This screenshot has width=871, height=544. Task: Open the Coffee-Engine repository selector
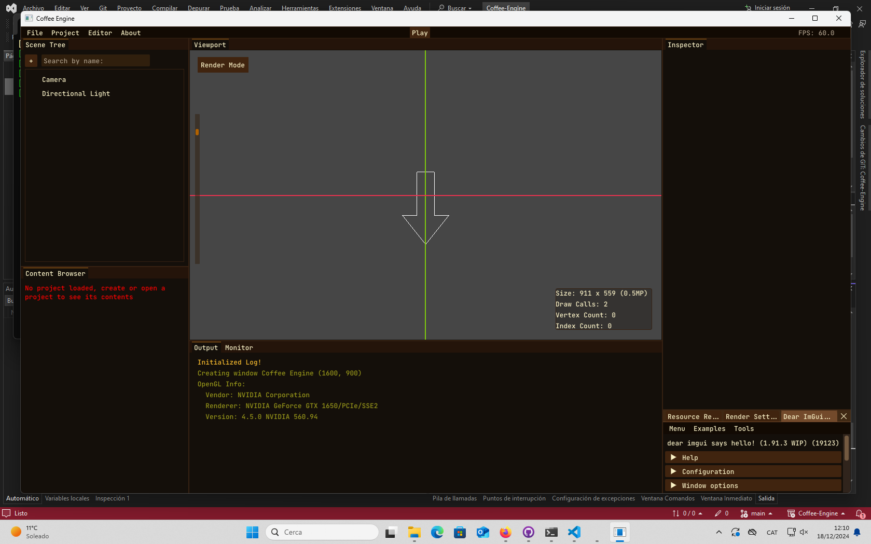(816, 513)
